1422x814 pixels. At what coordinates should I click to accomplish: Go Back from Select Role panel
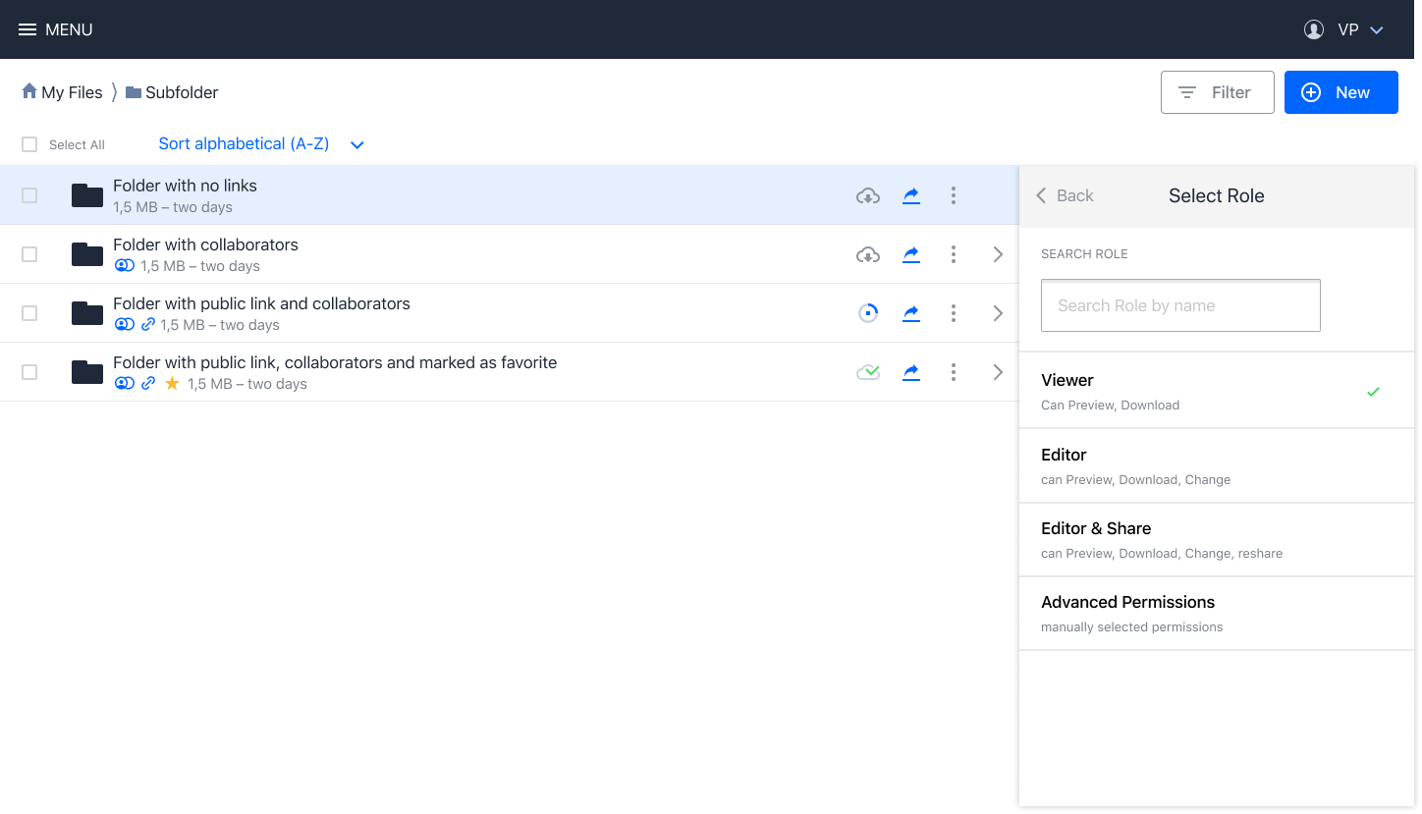[x=1065, y=195]
